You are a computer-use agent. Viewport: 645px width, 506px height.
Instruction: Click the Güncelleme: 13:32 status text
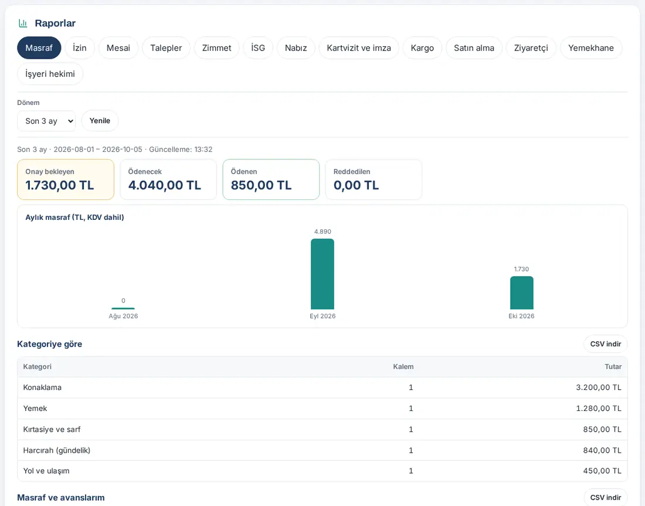click(181, 150)
